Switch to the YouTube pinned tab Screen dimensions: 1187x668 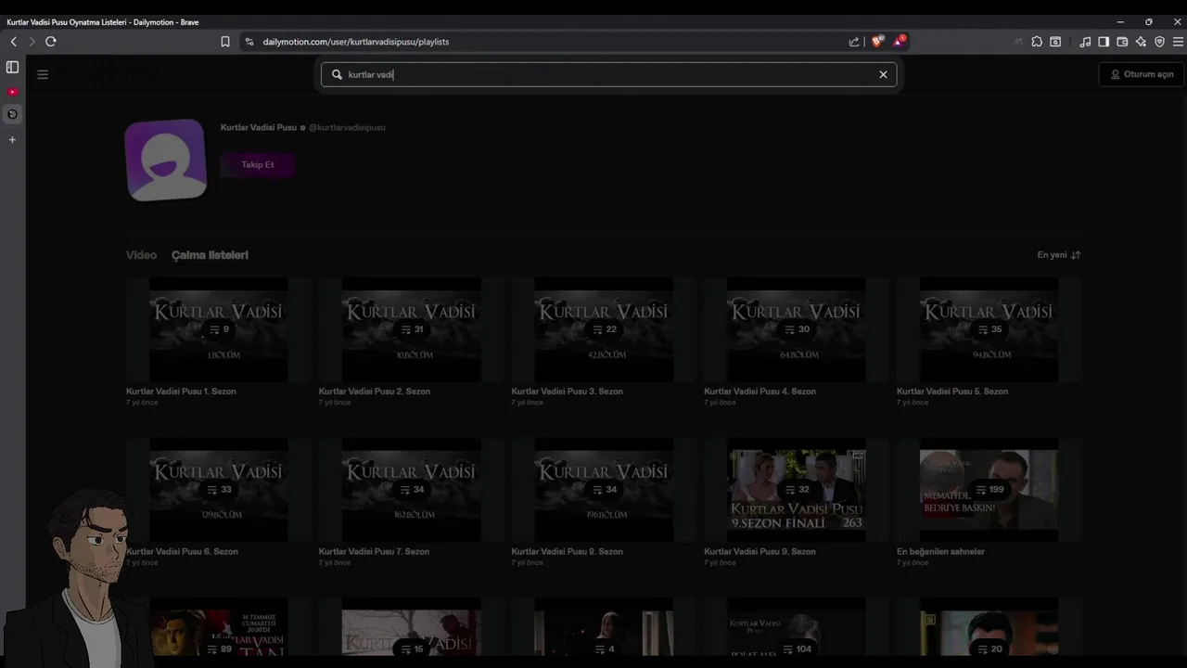[12, 92]
